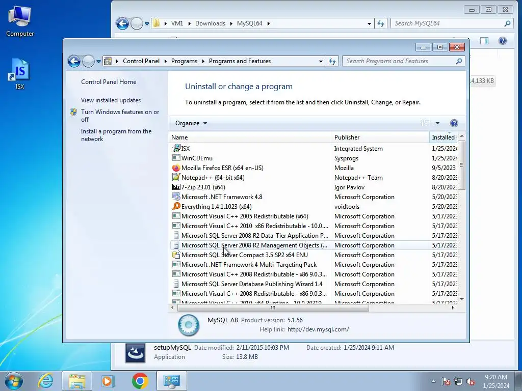Screen dimensions: 522x391
Task: Click taskbar clock showing 9:20 AM
Action: click(496, 381)
